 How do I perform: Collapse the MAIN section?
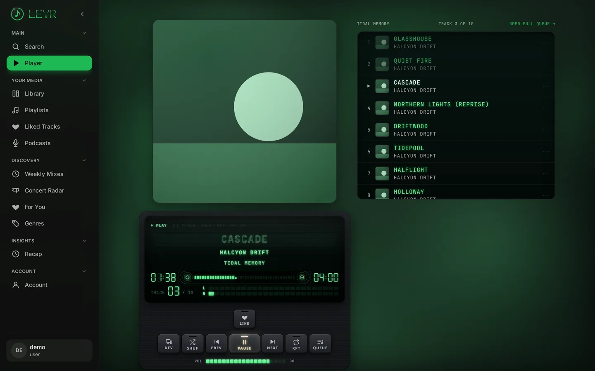coord(84,33)
